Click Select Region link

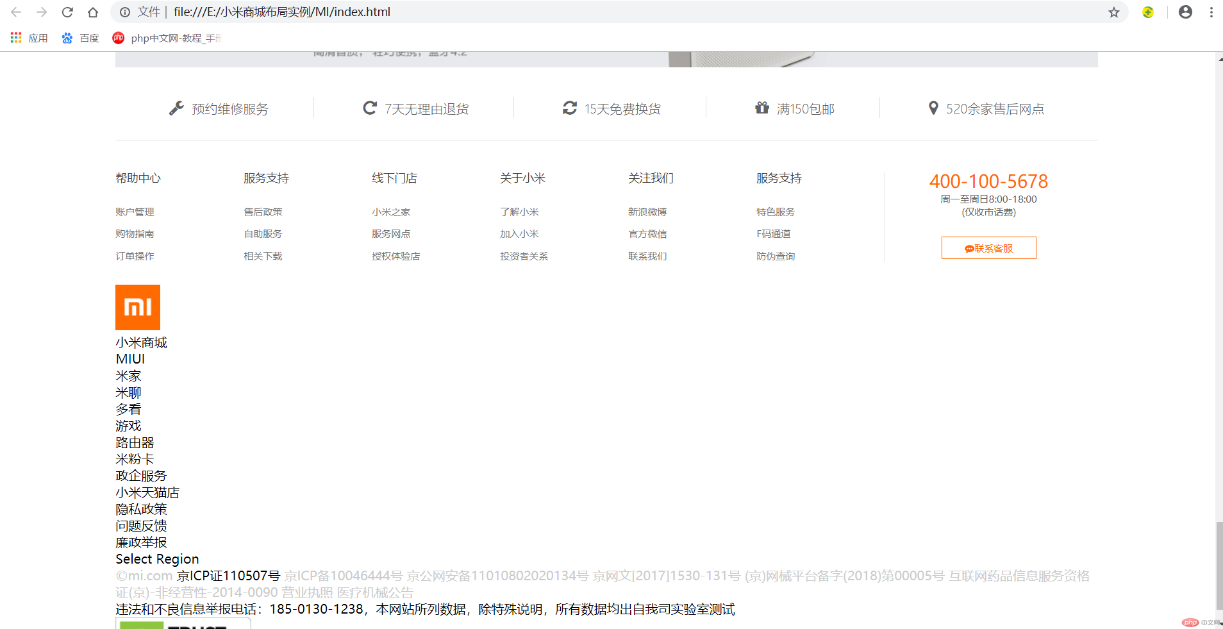click(x=157, y=559)
